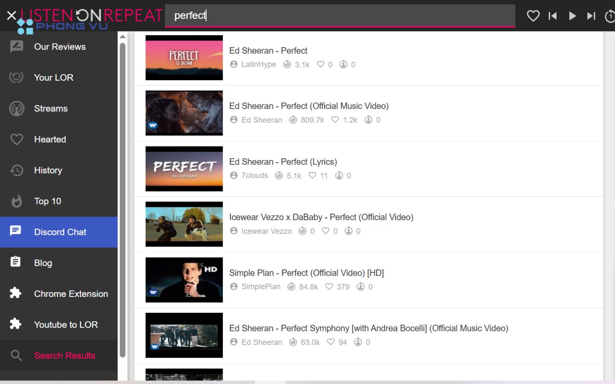The image size is (615, 384).
Task: Skip to previous track
Action: [553, 16]
